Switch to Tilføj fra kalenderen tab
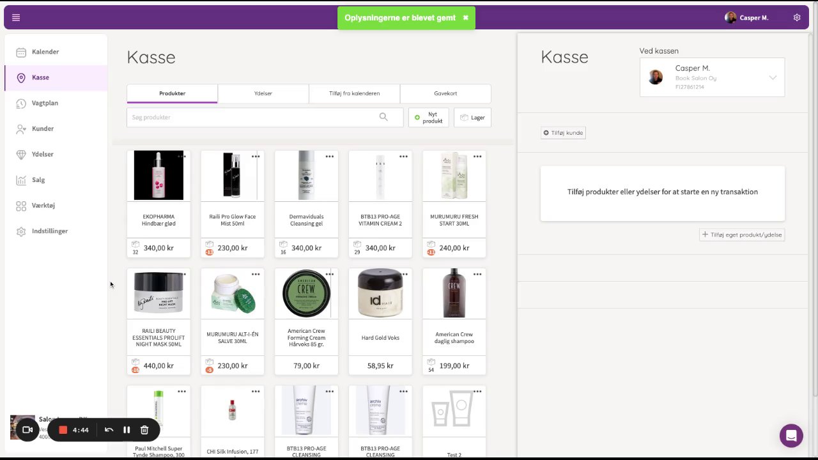The height and width of the screenshot is (460, 818). click(355, 93)
